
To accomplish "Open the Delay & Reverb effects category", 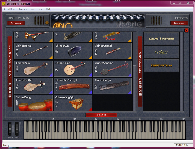I will (161, 39).
